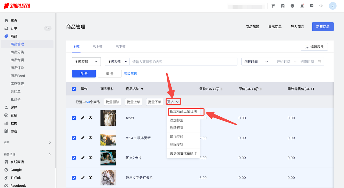This screenshot has height=188, width=344.
Task: Edit test9 using its pencil icon
Action: point(83,118)
